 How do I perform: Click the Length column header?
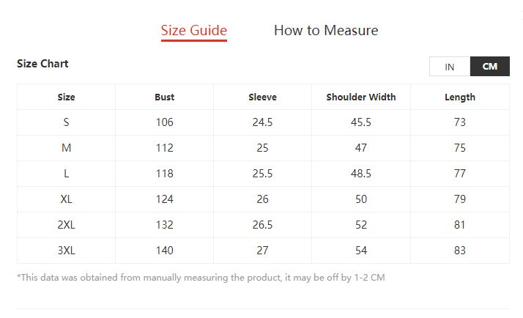coord(460,97)
